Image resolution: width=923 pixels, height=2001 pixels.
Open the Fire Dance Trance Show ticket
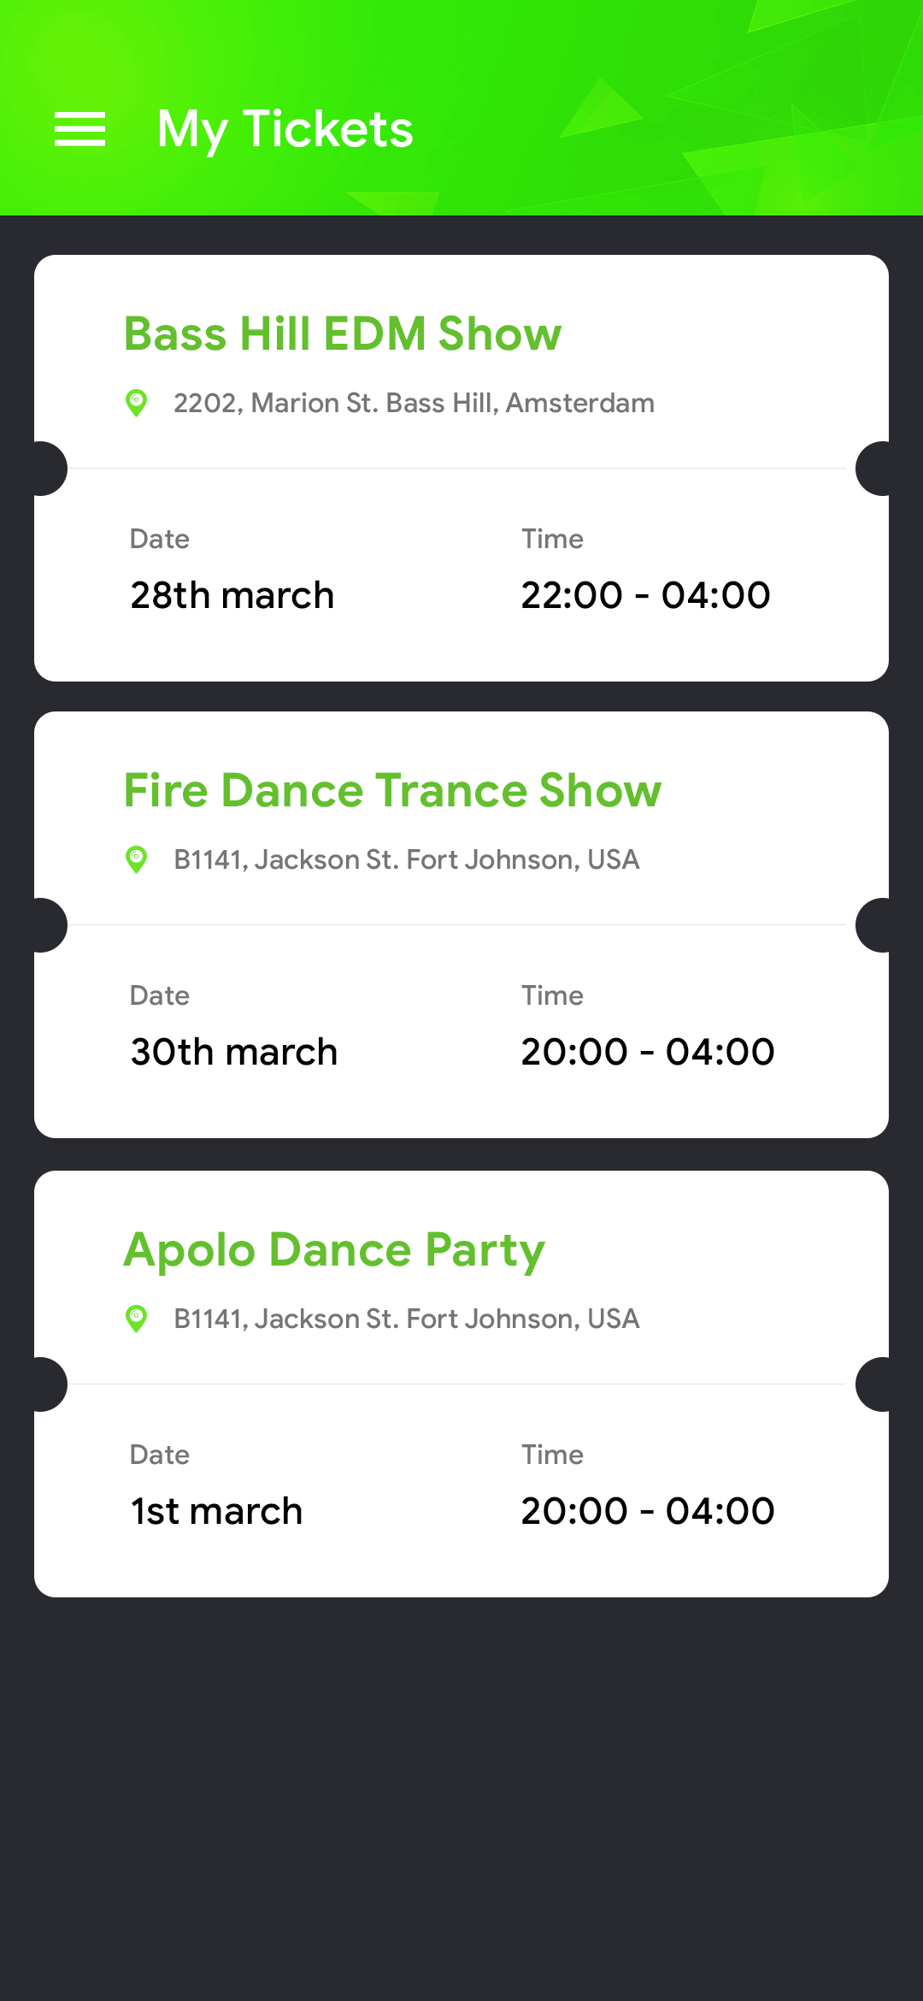coord(461,924)
